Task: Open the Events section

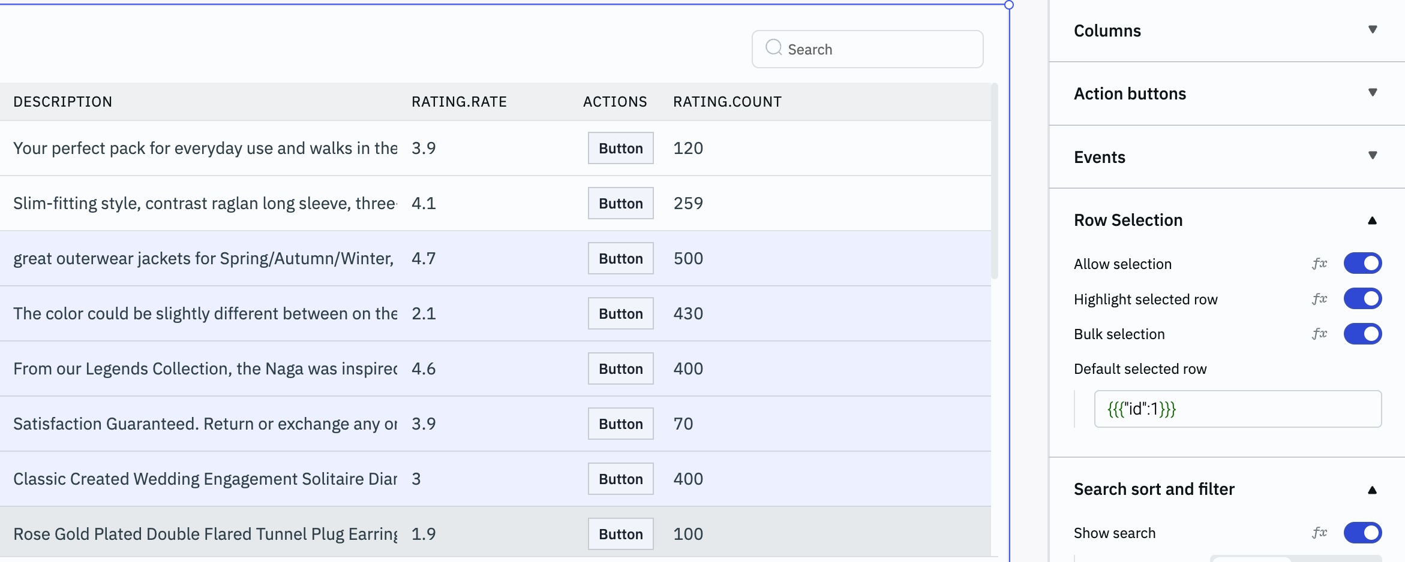Action: (x=1372, y=156)
